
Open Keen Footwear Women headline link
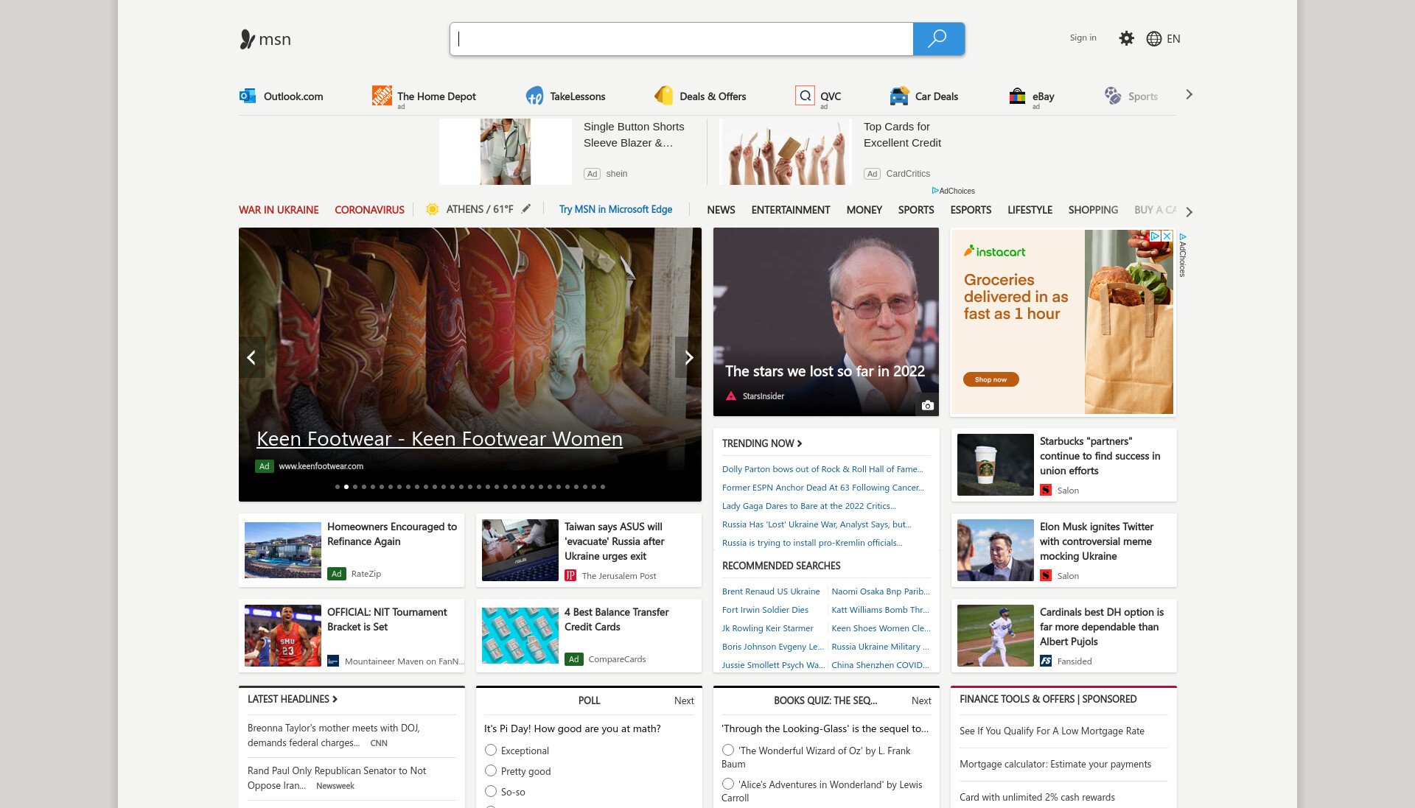pos(439,439)
